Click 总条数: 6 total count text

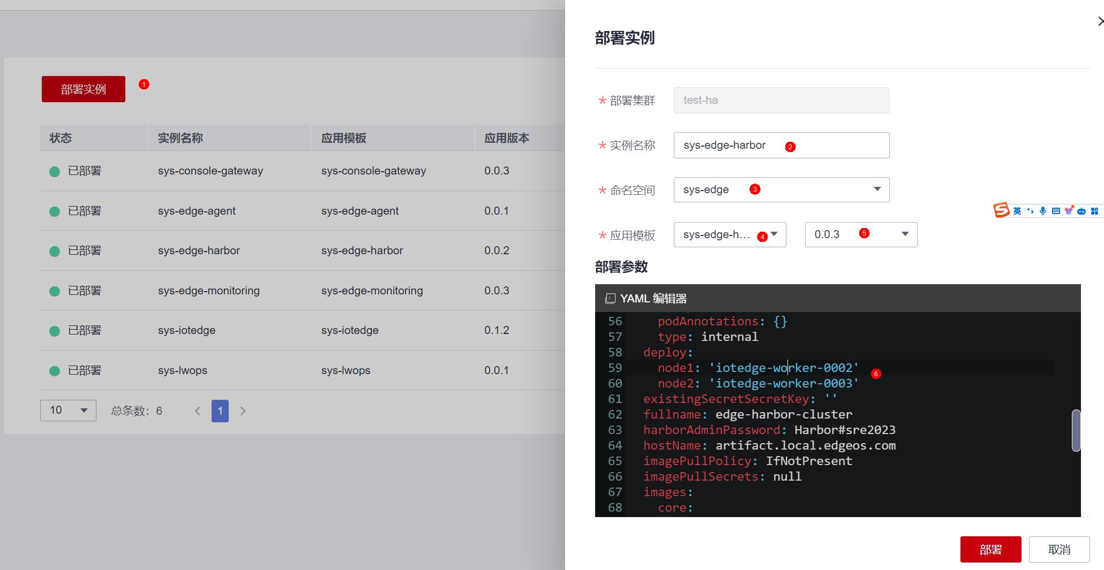tap(137, 411)
